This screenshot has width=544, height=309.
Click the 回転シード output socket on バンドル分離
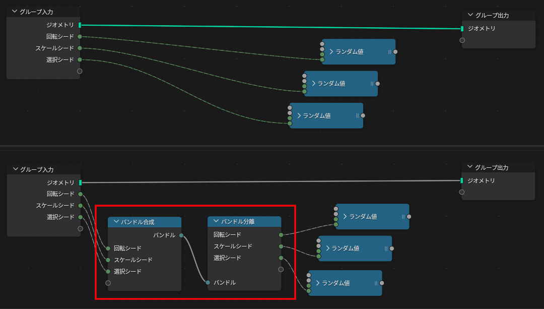tap(281, 234)
